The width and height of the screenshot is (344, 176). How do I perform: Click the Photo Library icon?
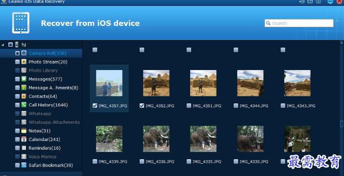[x=24, y=70]
